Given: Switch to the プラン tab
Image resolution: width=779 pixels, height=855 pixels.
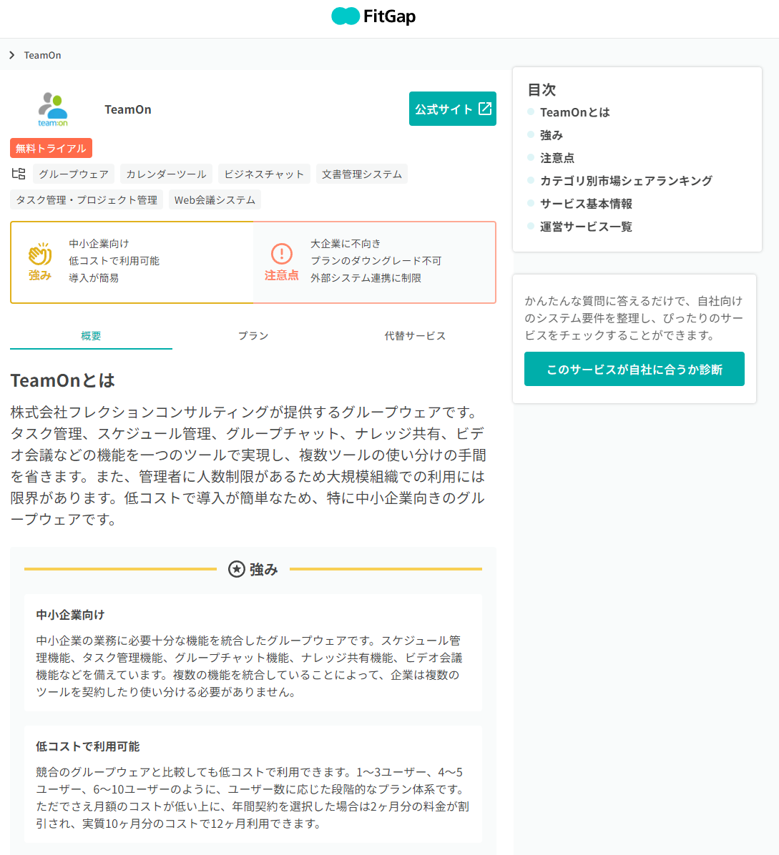Looking at the screenshot, I should pos(253,336).
